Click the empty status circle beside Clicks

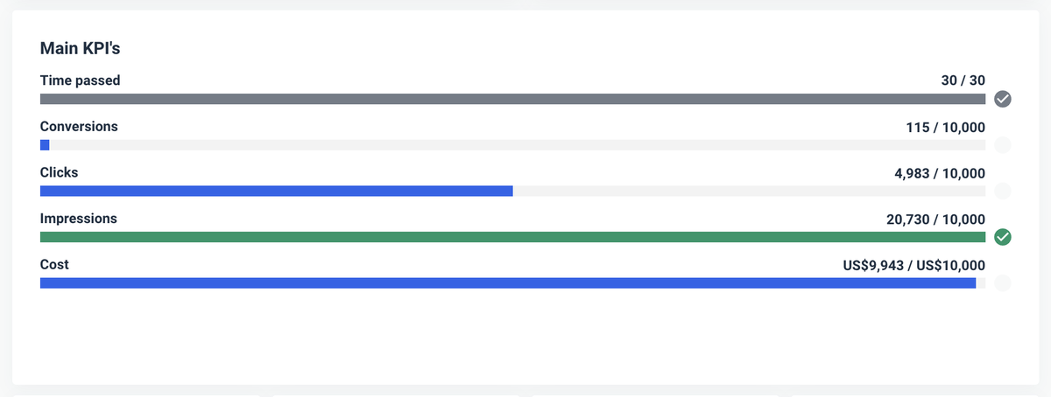tap(1003, 191)
